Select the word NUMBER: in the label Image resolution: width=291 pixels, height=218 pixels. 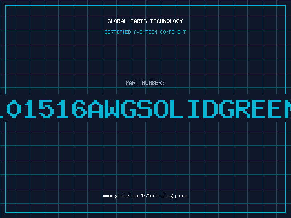[x=152, y=83]
